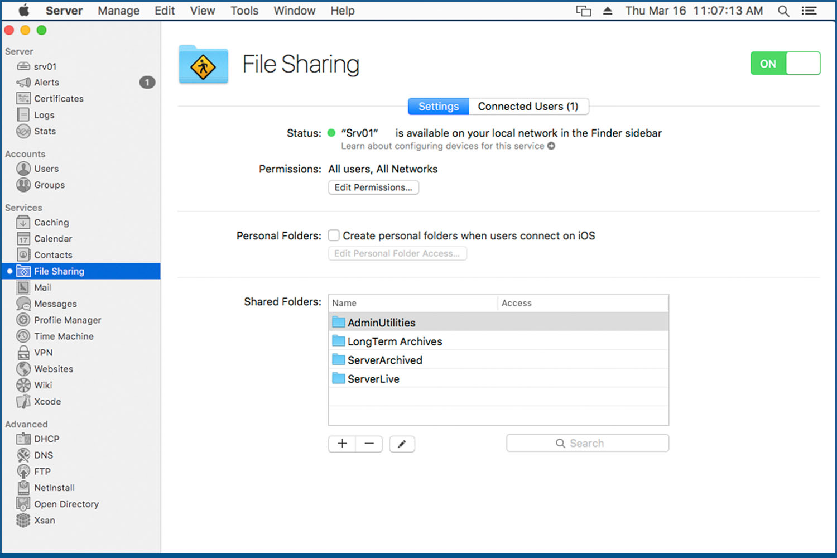Open the Help menu
The width and height of the screenshot is (837, 558).
(342, 11)
